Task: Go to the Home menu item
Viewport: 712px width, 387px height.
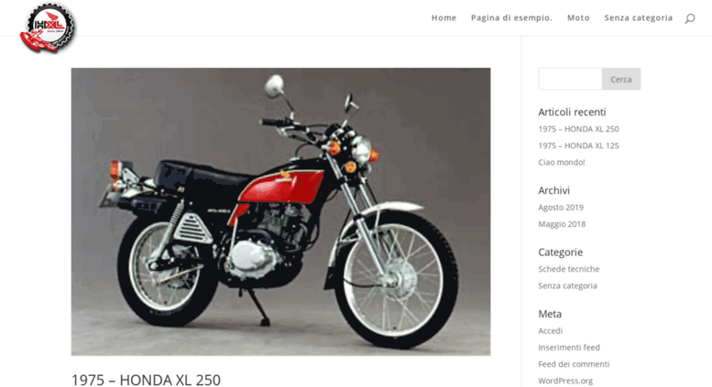Action: [x=444, y=17]
